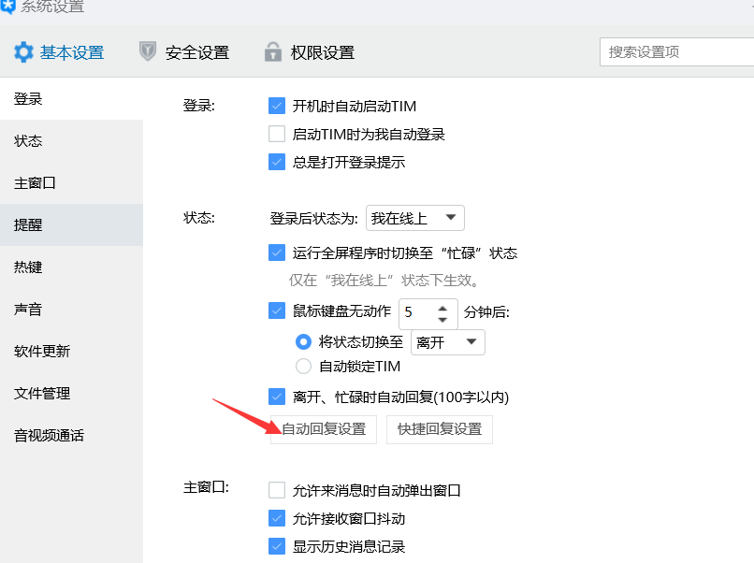Select 文件管理 in the sidebar
The width and height of the screenshot is (754, 563).
click(72, 394)
